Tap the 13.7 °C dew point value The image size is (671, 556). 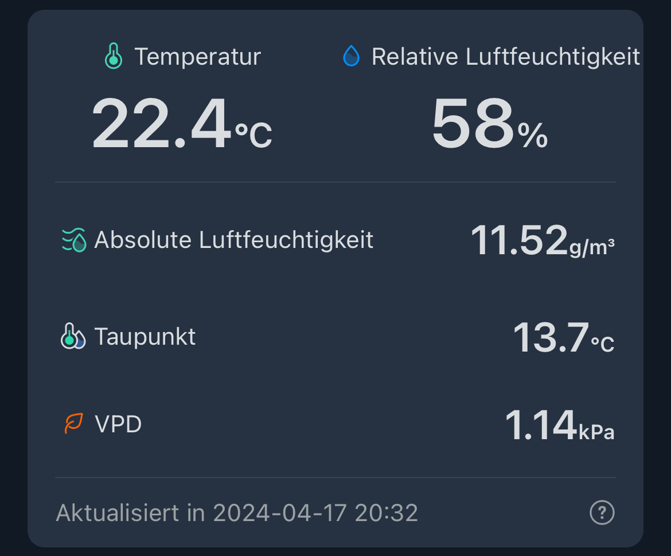click(551, 338)
